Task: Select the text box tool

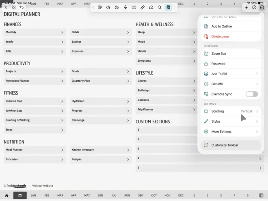Action: click(134, 7)
